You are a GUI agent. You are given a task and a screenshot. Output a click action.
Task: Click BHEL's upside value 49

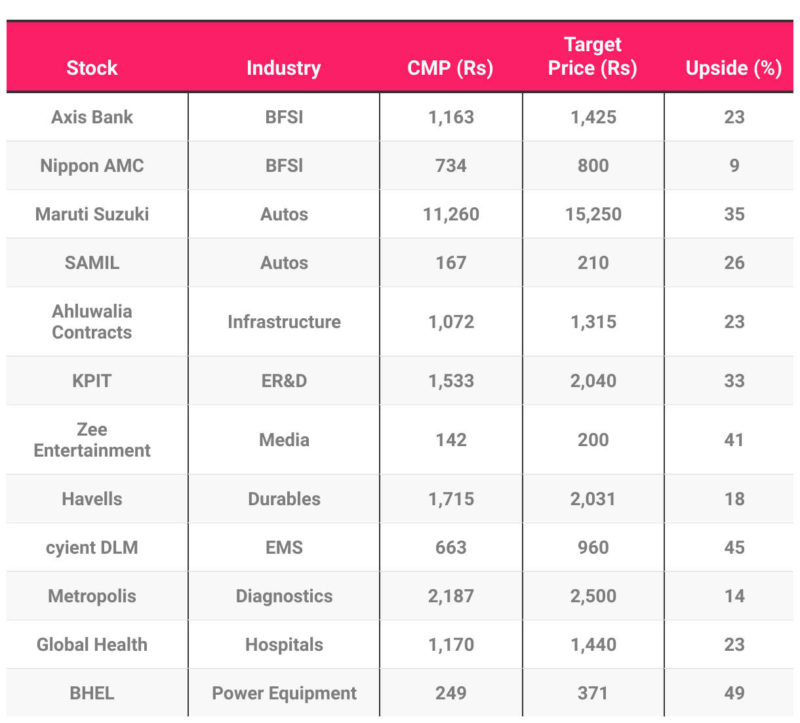[x=734, y=693]
